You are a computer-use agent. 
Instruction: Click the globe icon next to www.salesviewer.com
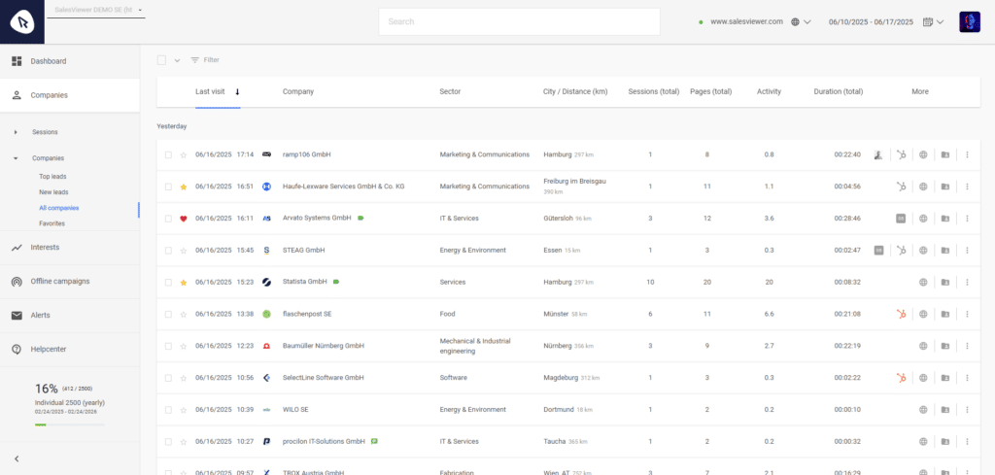[x=795, y=21]
